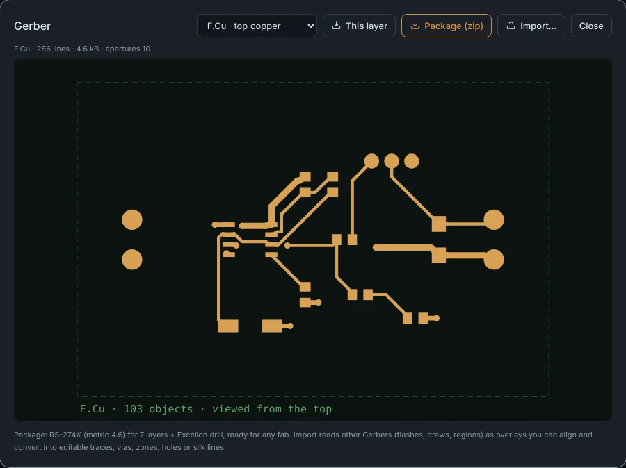Click the Package RS-274X description text
Viewport: 626px width, 468px height.
pyautogui.click(x=303, y=441)
